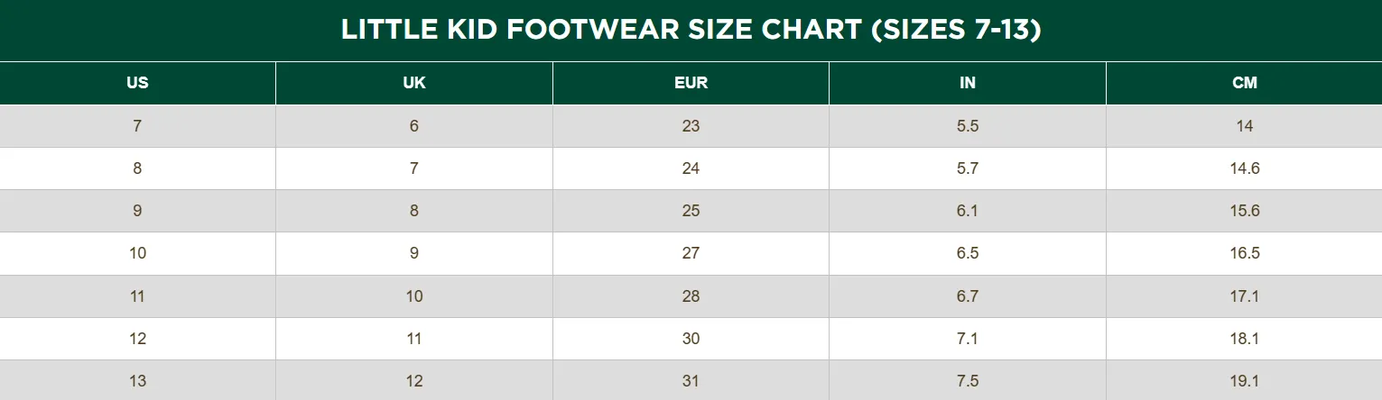Click the 18.1 CM cell
The height and width of the screenshot is (400, 1382).
pyautogui.click(x=1244, y=339)
